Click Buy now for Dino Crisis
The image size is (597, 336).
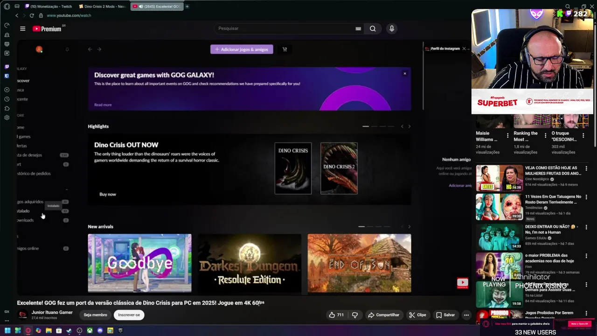pyautogui.click(x=108, y=194)
